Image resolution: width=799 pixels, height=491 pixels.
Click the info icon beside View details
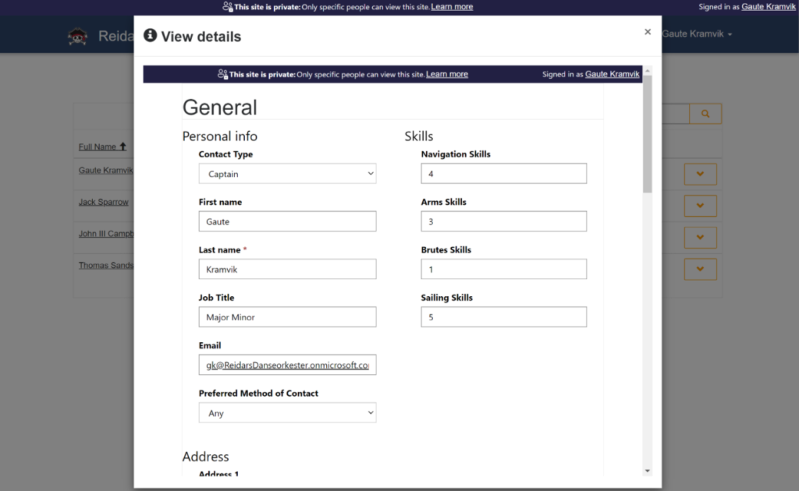tap(150, 35)
